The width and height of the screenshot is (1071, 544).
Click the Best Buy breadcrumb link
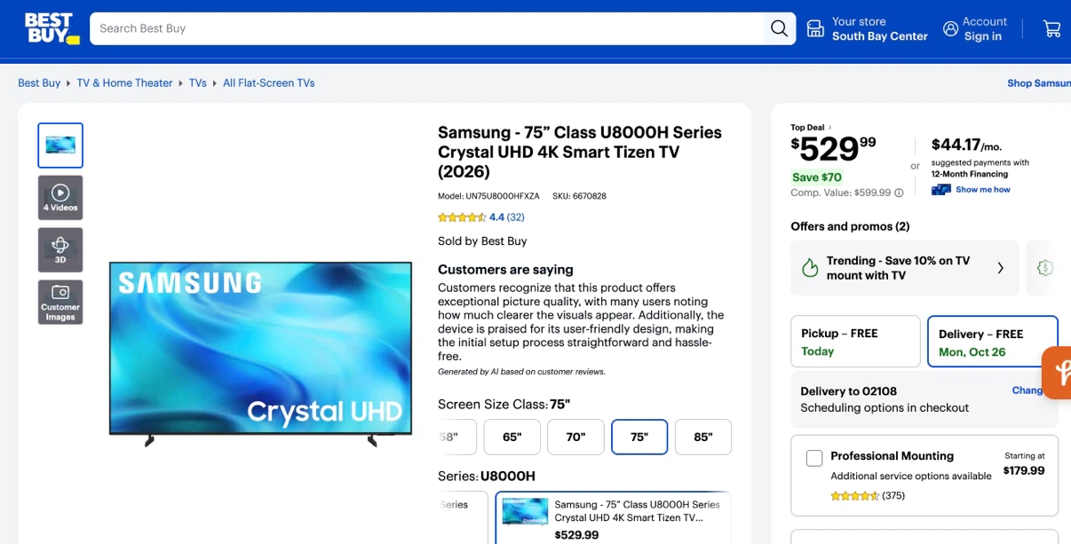[39, 83]
